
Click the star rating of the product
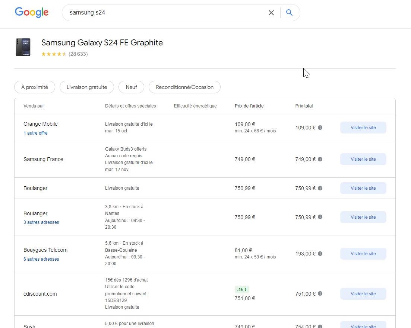54,54
